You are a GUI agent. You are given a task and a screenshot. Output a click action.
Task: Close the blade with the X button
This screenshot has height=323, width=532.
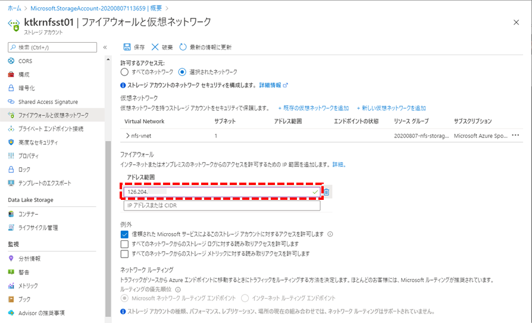[516, 23]
